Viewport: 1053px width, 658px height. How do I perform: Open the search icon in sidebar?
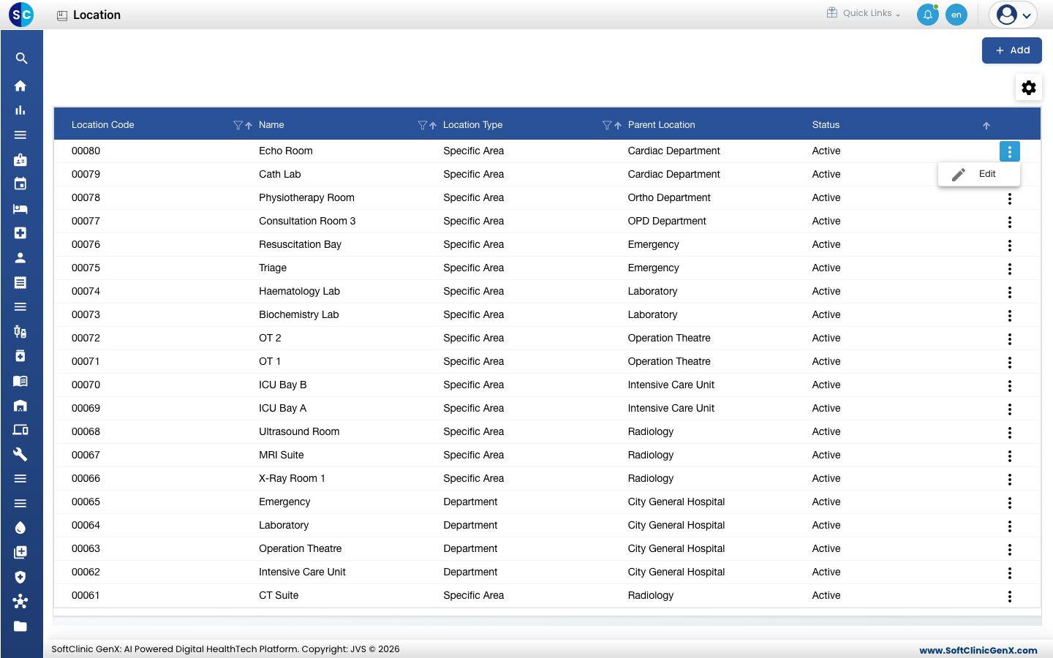click(21, 58)
